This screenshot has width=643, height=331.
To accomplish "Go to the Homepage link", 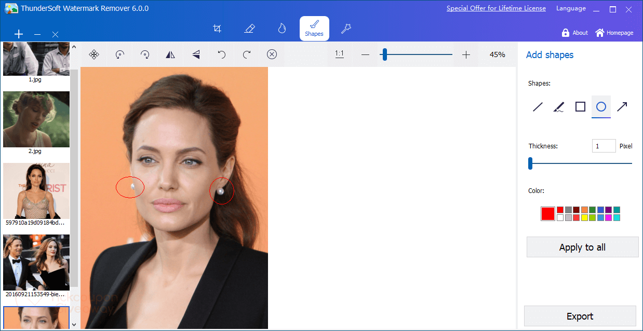I will (614, 33).
